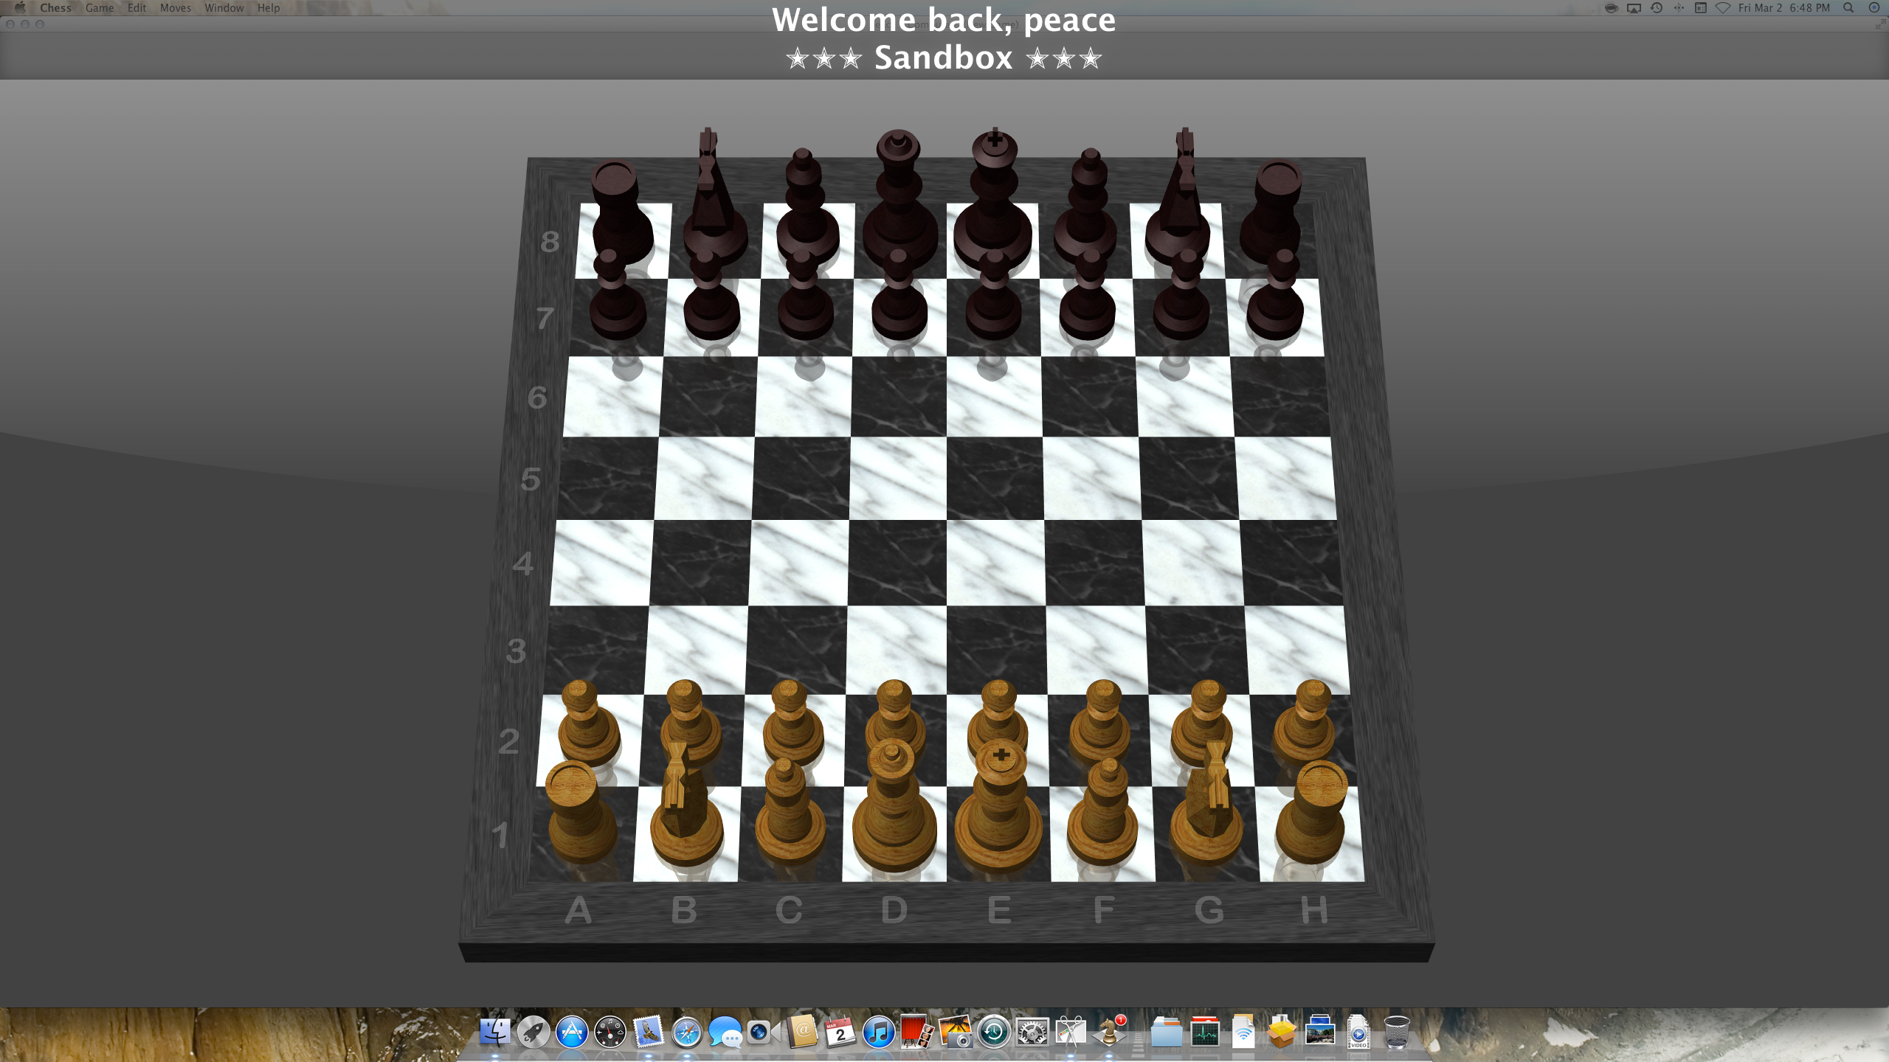Open Time Machine in the dock
This screenshot has height=1062, width=1889.
(994, 1032)
